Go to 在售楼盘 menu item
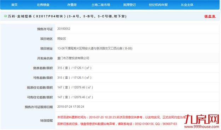Image resolution: width=221 pixels, height=130 pixels. pos(43,5)
